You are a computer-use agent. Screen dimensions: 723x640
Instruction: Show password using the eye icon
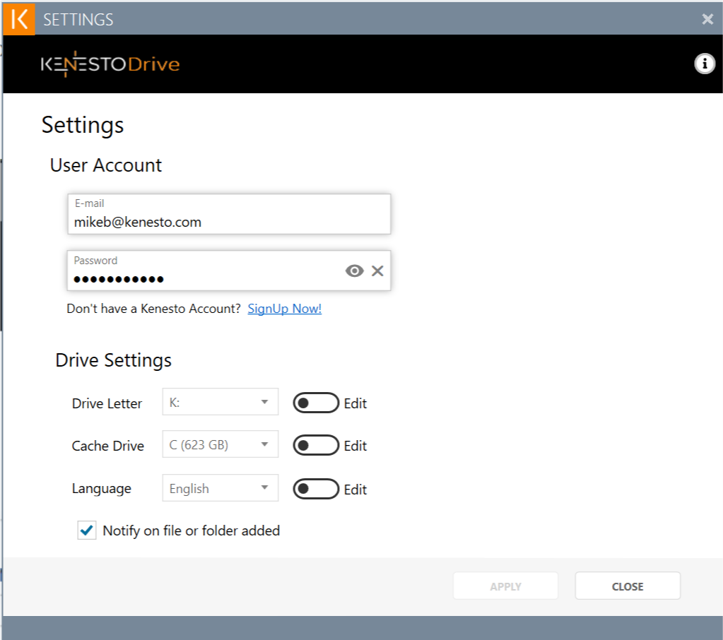click(354, 271)
